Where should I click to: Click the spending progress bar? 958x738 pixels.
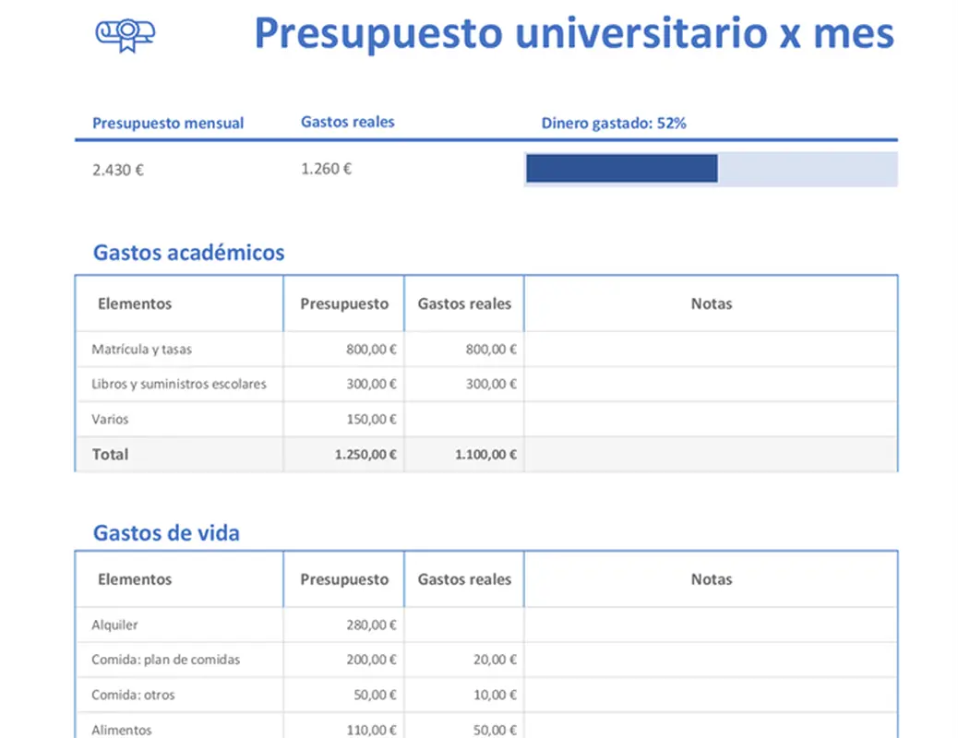[711, 169]
